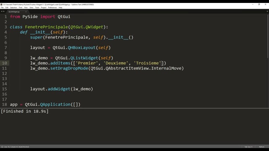
Task: Toggle side panel switcher icon in status bar
Action: pos(2,147)
